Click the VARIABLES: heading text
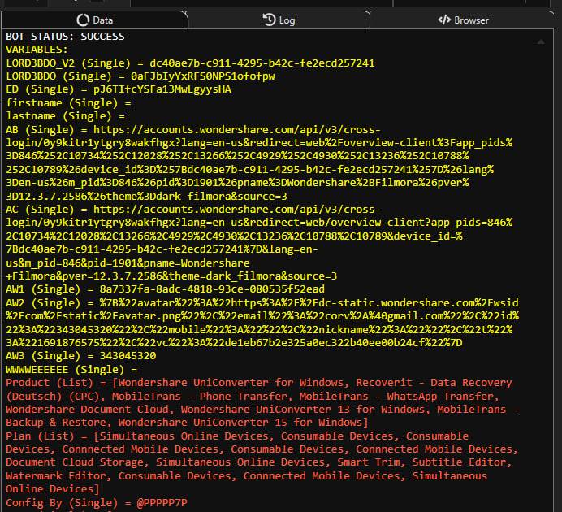Image resolution: width=562 pixels, height=512 pixels. pos(37,50)
